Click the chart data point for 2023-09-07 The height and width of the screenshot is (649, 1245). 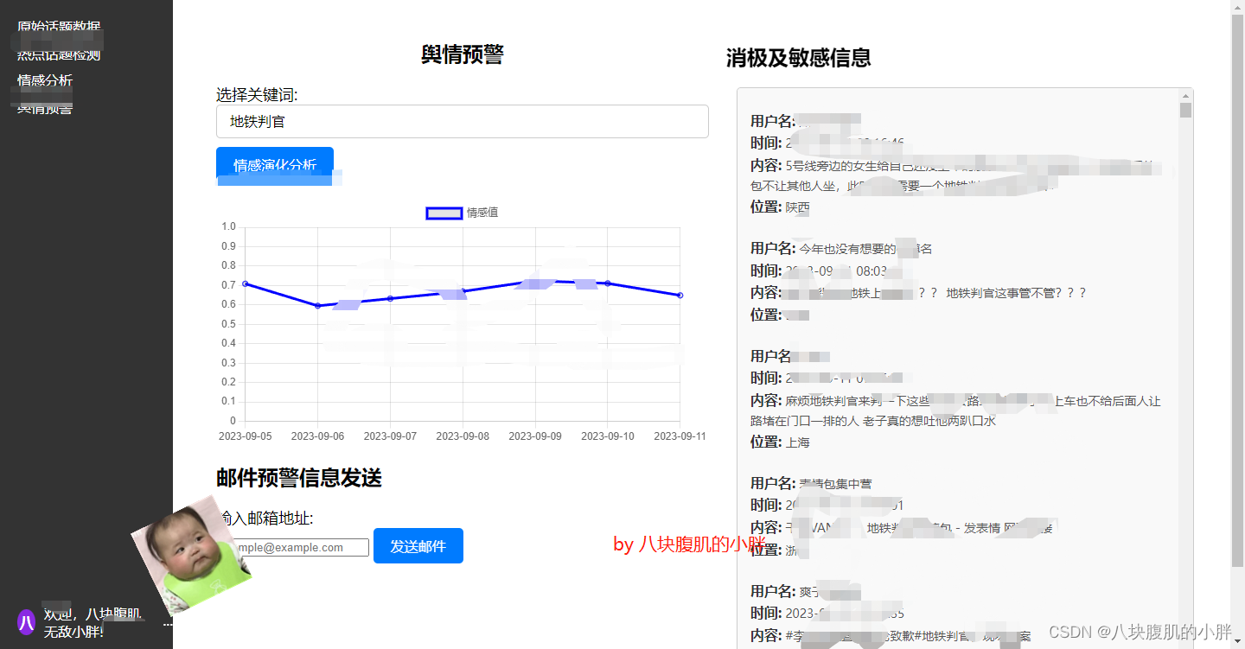[390, 298]
